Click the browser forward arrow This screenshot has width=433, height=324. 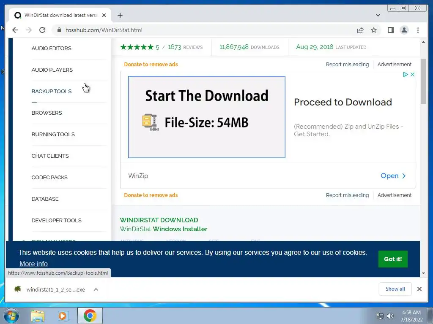click(x=29, y=30)
